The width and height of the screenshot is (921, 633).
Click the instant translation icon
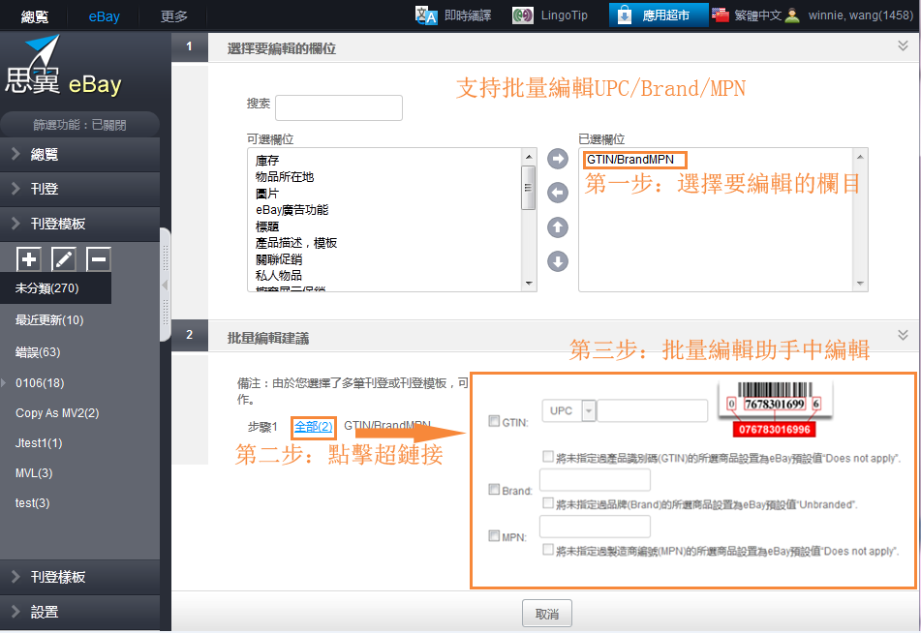426,15
